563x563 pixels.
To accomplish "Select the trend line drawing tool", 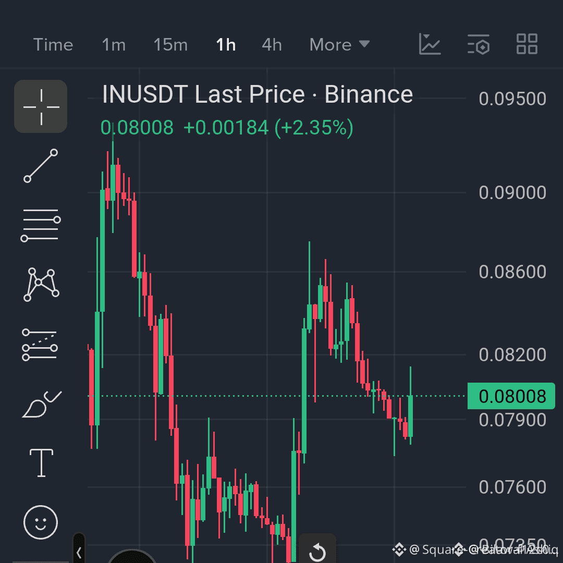I will click(41, 166).
